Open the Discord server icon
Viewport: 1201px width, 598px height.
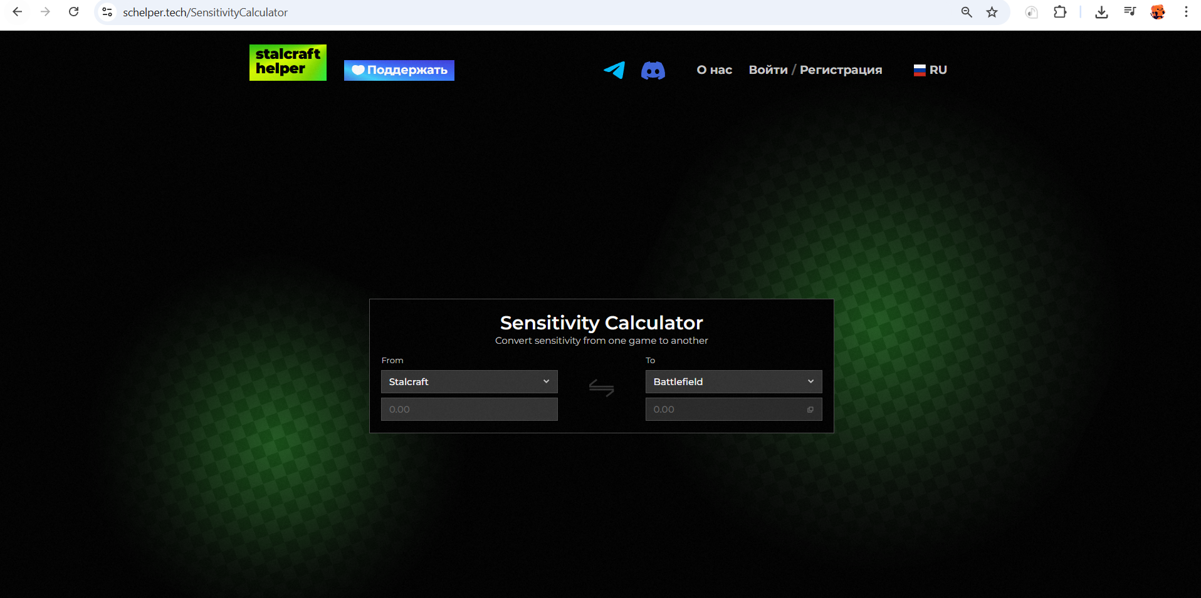(653, 70)
